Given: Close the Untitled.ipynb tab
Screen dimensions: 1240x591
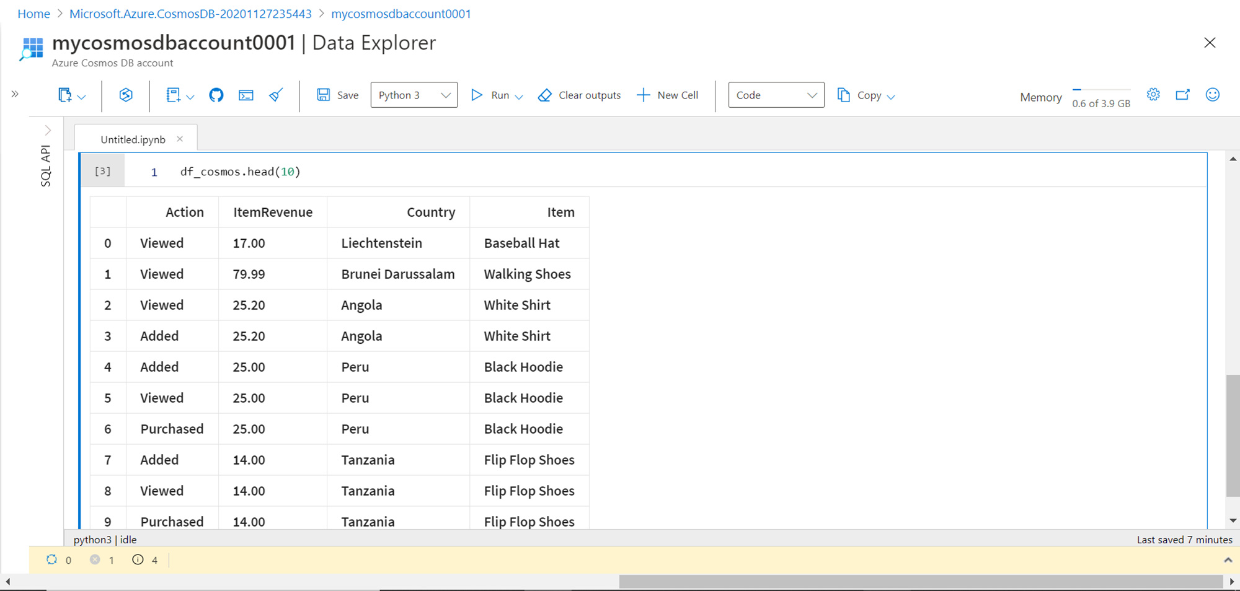Looking at the screenshot, I should pos(180,139).
